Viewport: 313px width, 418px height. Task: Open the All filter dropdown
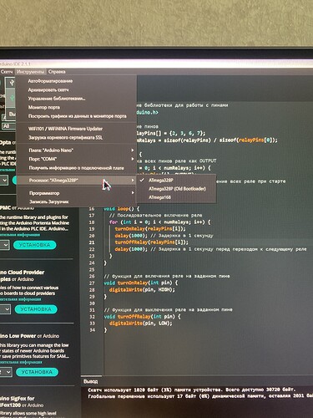8,126
